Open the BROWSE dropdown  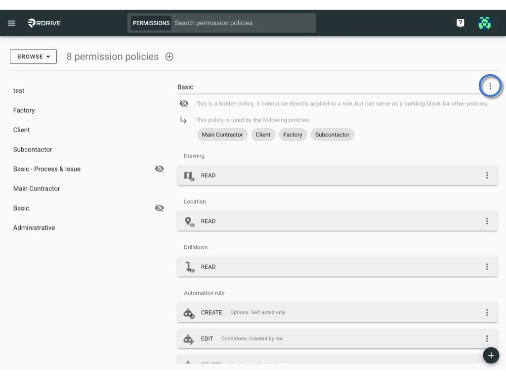tap(33, 56)
